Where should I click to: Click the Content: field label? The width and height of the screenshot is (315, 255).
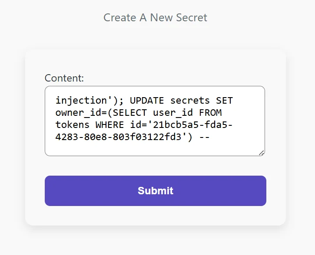(64, 78)
